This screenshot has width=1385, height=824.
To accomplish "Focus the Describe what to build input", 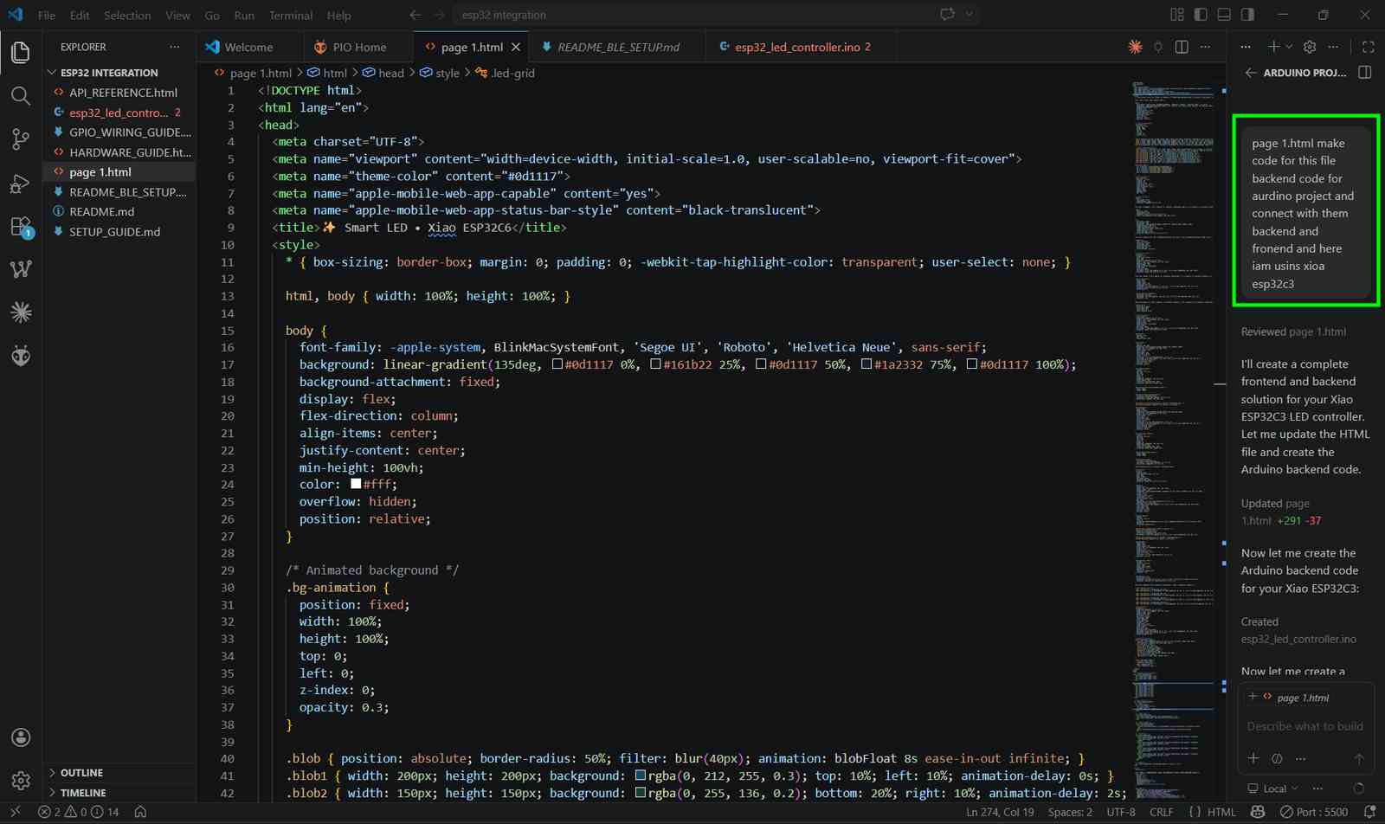I will point(1305,726).
